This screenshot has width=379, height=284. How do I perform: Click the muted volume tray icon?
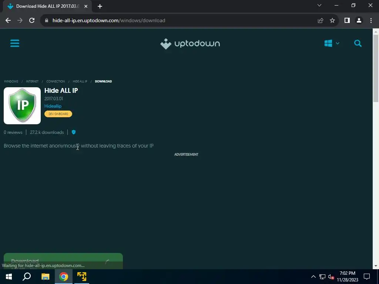coord(331,277)
